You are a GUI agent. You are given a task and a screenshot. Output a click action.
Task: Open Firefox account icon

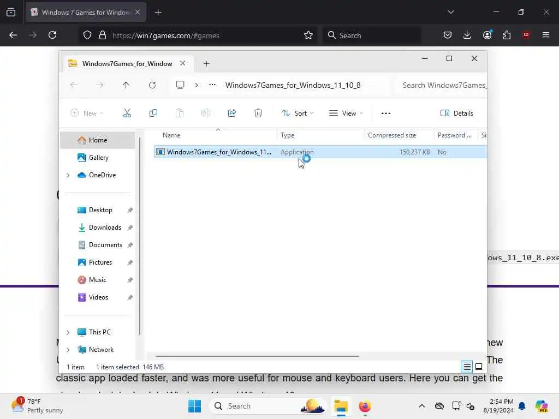point(487,35)
